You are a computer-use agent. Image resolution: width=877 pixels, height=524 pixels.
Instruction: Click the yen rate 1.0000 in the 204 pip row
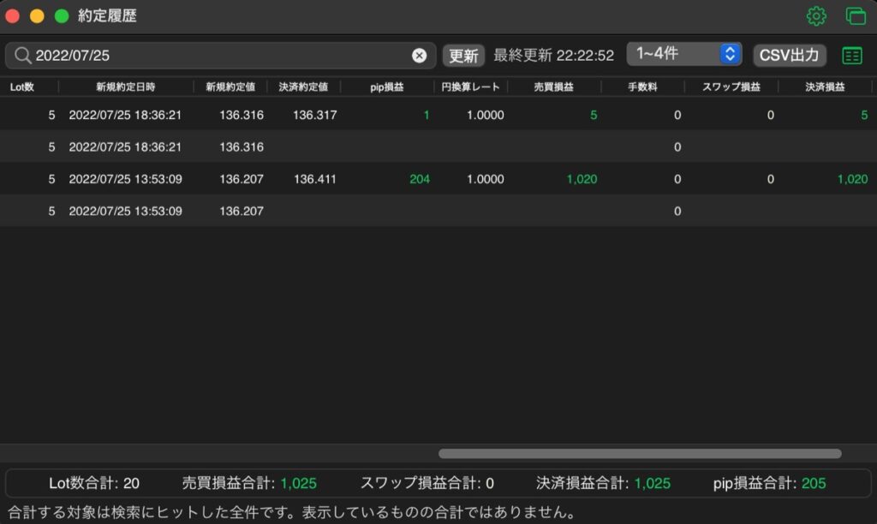485,180
